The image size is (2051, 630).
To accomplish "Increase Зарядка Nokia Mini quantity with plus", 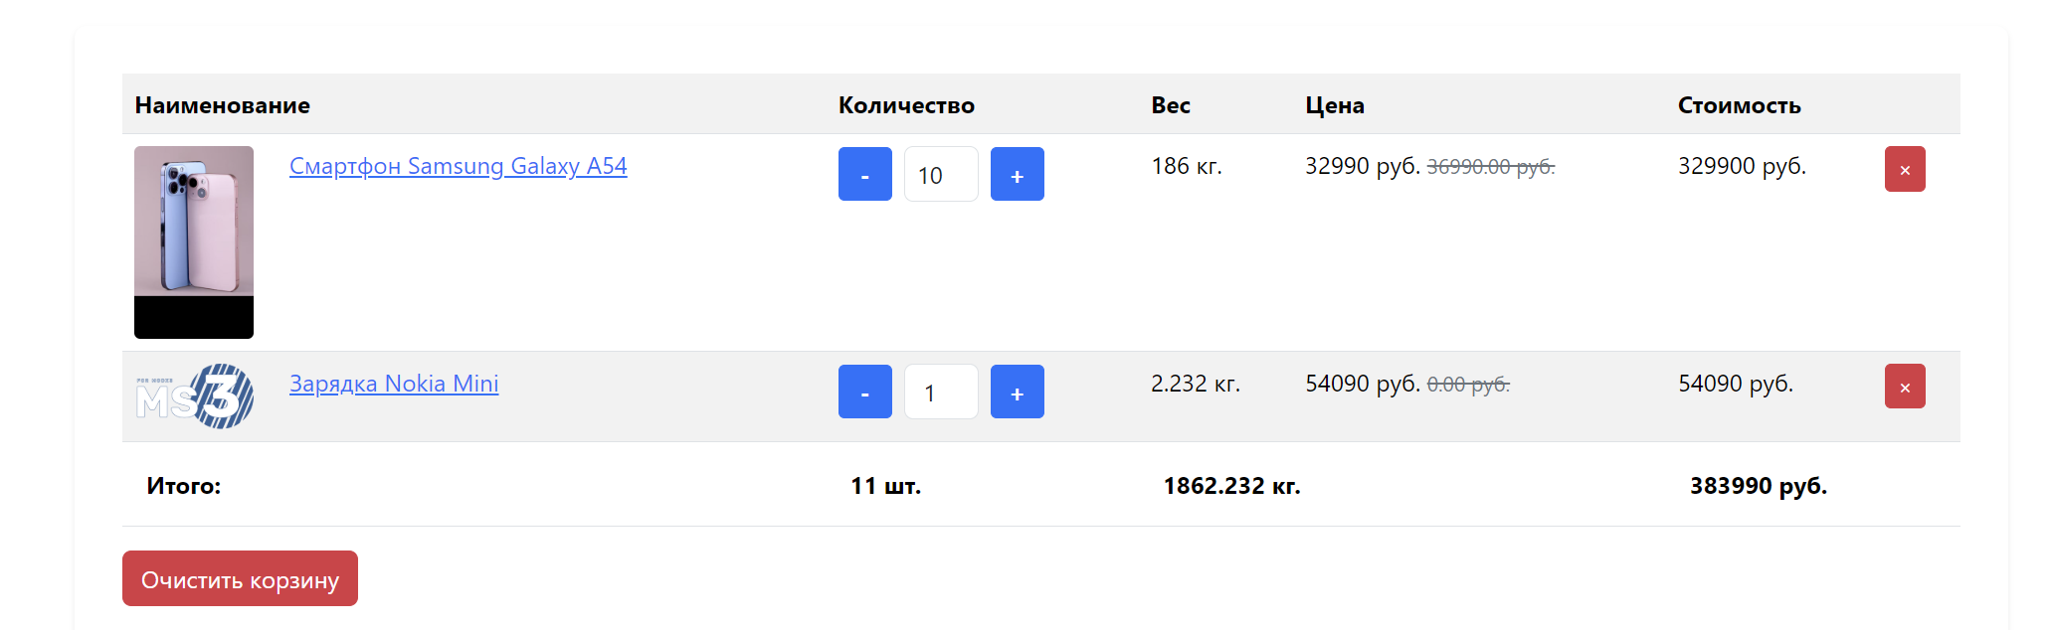I will (1017, 392).
